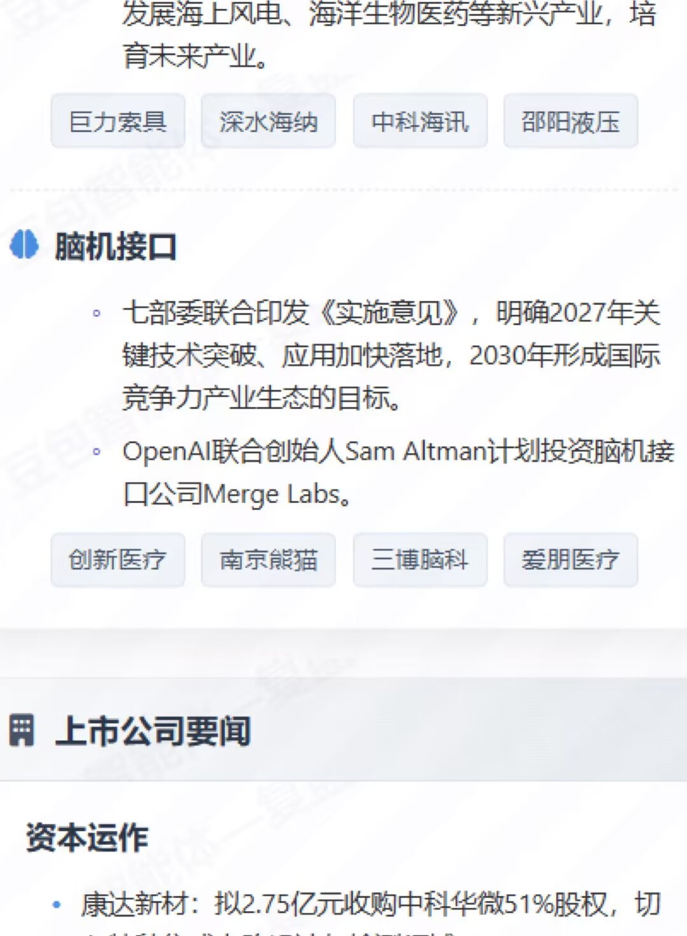Select the 深水海纳 stock tag
687x936 pixels.
point(269,121)
